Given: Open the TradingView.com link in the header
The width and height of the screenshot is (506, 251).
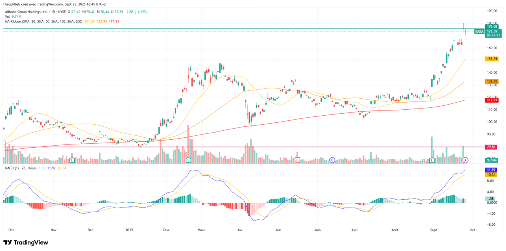Looking at the screenshot, I should pos(51,3).
